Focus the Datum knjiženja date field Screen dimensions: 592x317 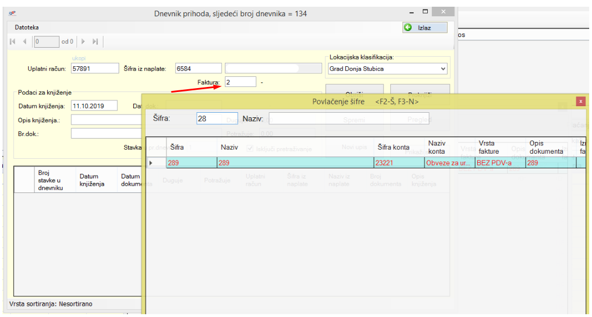coord(94,105)
